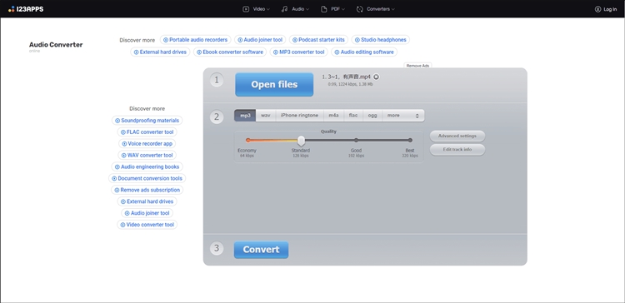Open the Audio engineering books link
The image size is (625, 303).
click(147, 166)
